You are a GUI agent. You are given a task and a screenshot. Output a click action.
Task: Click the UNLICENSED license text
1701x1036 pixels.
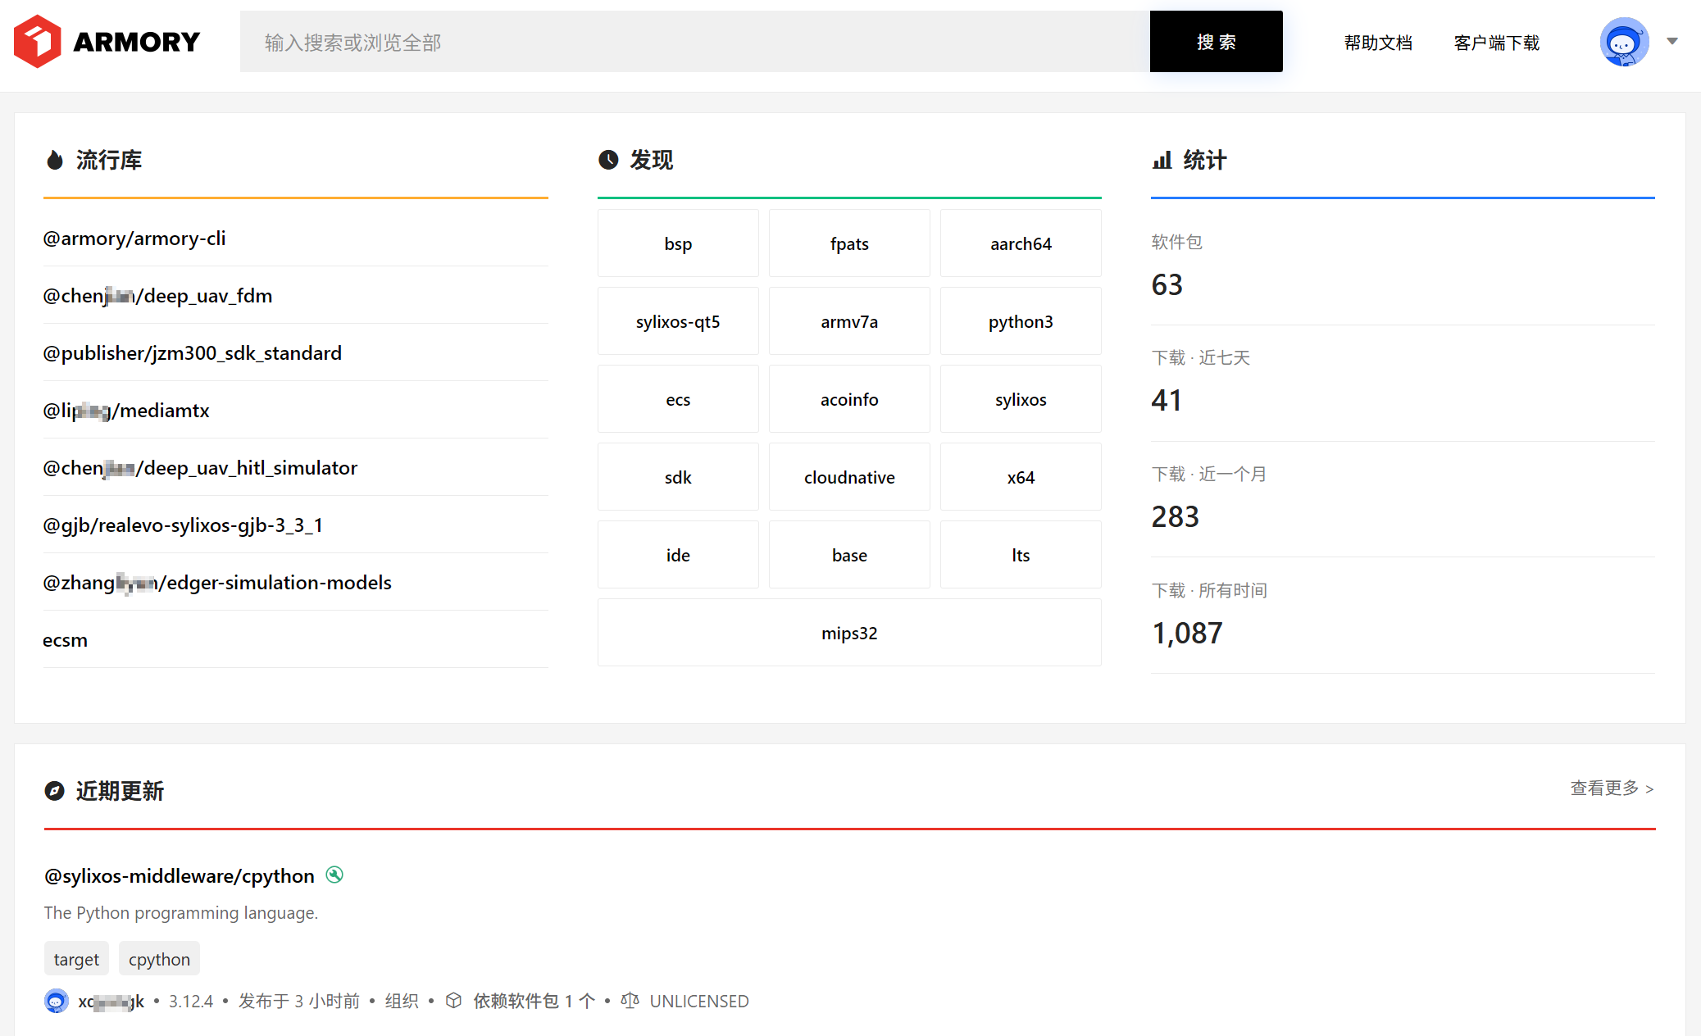(699, 1001)
